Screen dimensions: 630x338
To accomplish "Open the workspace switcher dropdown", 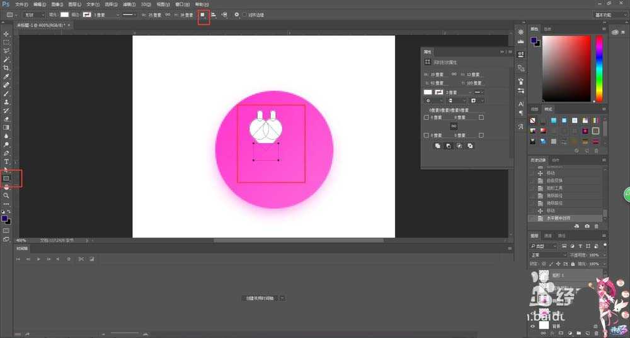I will point(609,14).
